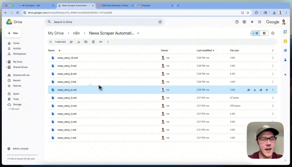Switch to list layout view

point(255,33)
